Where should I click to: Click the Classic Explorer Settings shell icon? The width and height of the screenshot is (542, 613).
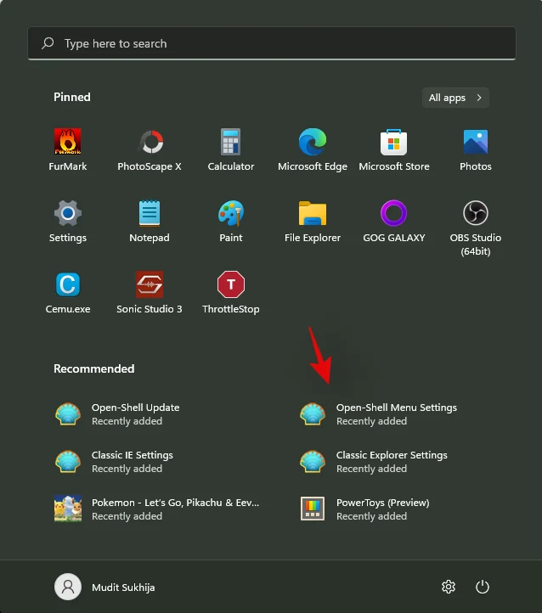pos(313,462)
